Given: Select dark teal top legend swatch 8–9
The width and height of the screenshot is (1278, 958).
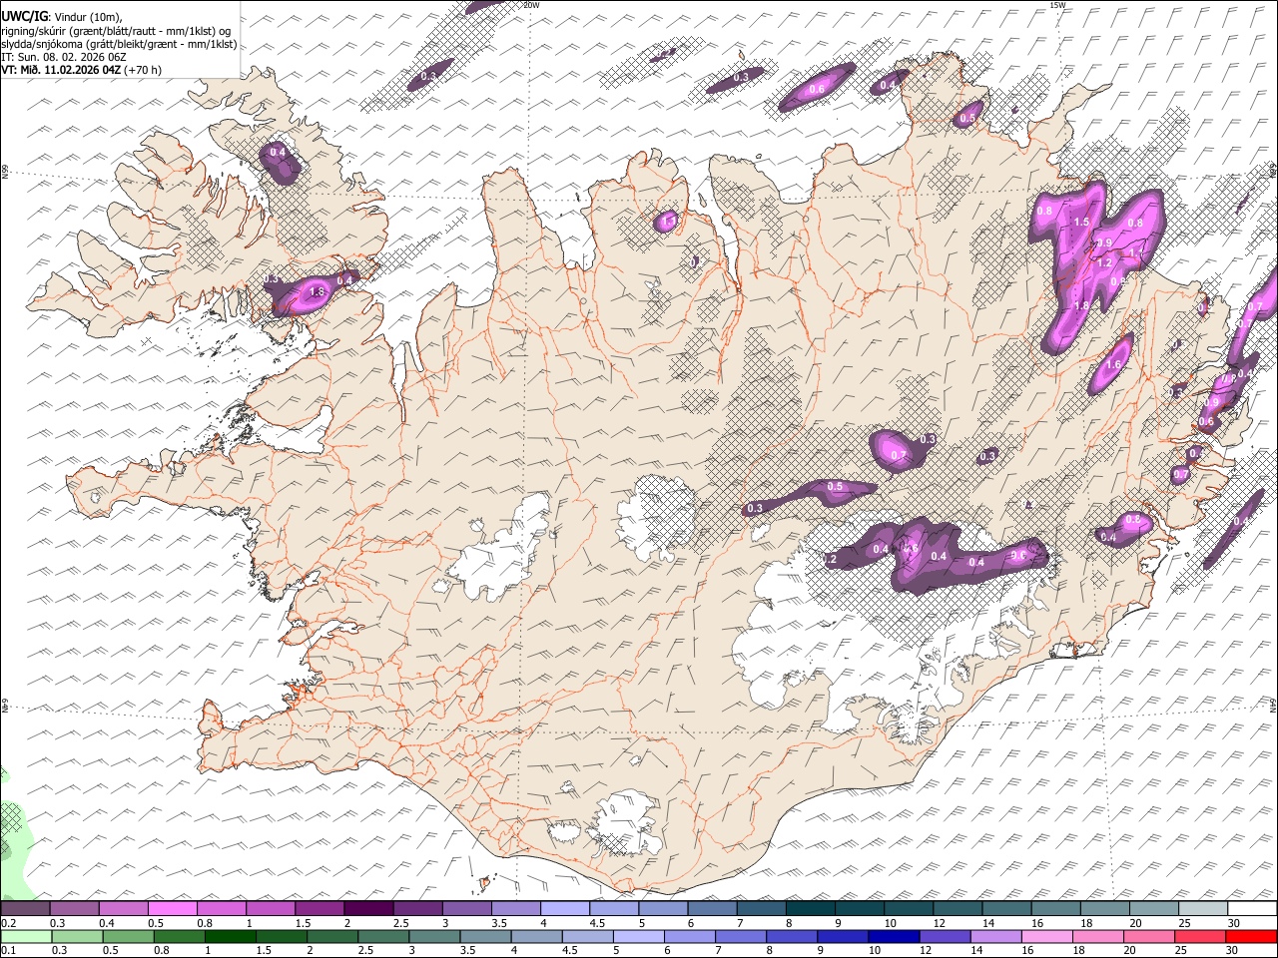Looking at the screenshot, I should tap(810, 909).
